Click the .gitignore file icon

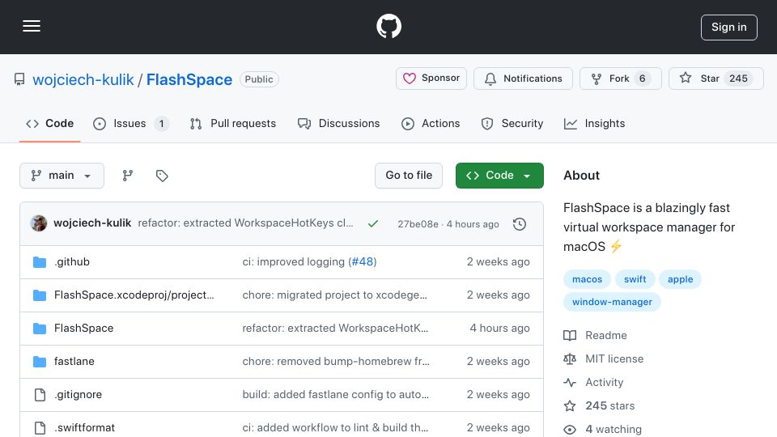40,395
